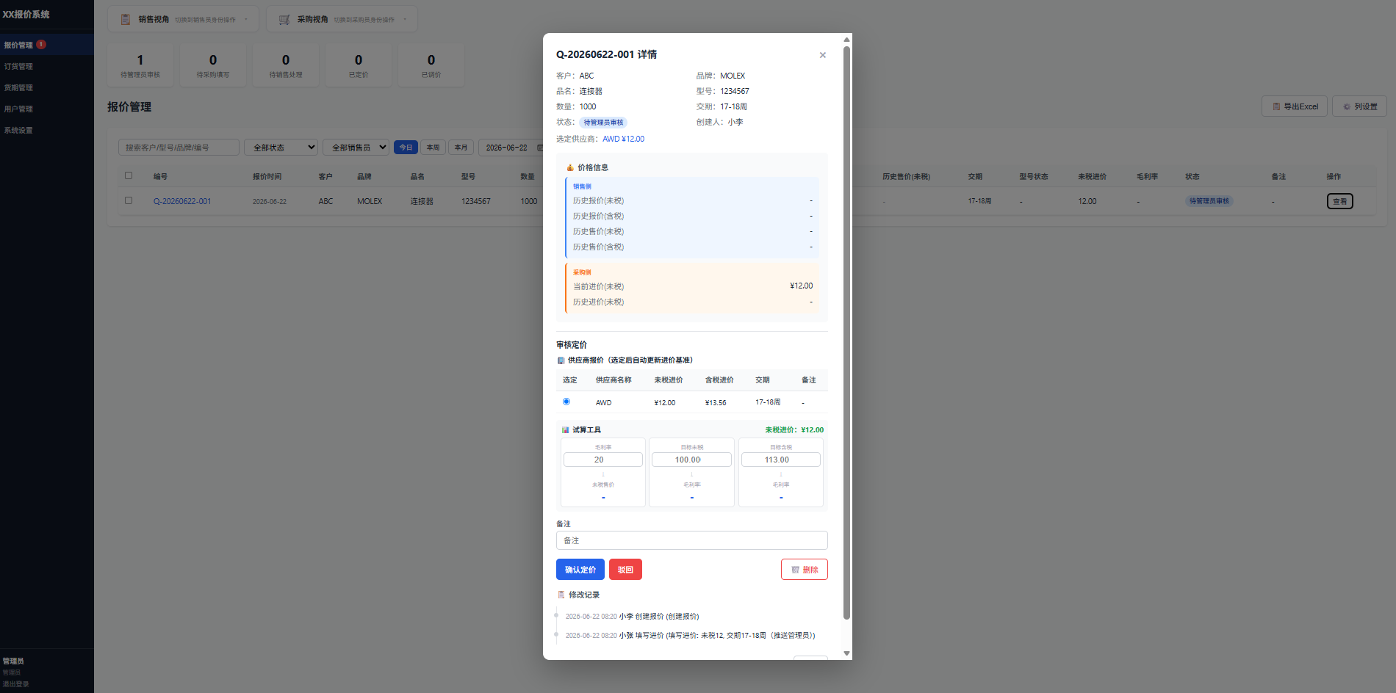The image size is (1396, 693).
Task: Click 退出登录 at sidebar bottom
Action: 15,684
